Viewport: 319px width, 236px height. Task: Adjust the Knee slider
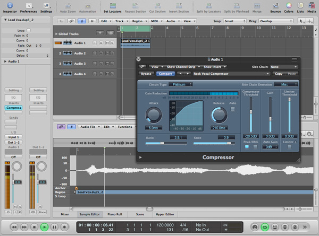pyautogui.click(x=229, y=143)
